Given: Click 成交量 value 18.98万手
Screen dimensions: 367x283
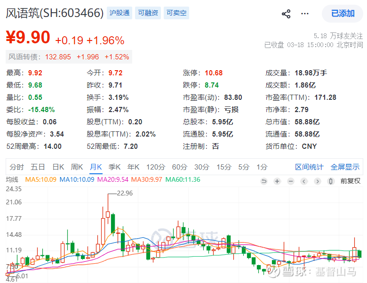Looking at the screenshot, I should click(x=311, y=73).
